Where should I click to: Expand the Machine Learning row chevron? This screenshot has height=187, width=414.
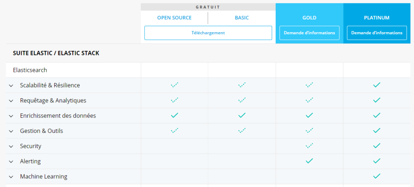11,177
